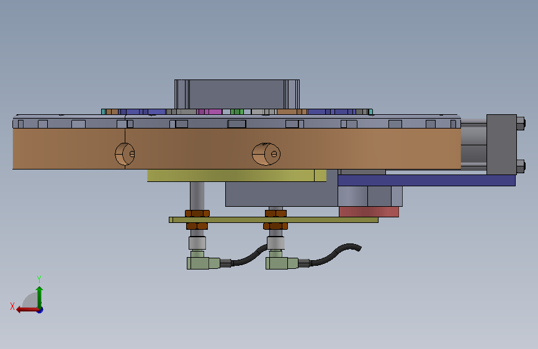
Task: Select the black cable joining the two fittings
Action: coord(249,256)
